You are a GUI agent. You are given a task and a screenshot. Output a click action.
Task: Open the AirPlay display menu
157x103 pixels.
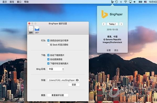130,2
